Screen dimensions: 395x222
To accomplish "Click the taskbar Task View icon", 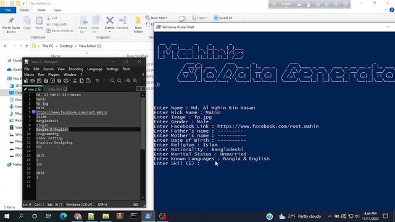I will pos(48,216).
